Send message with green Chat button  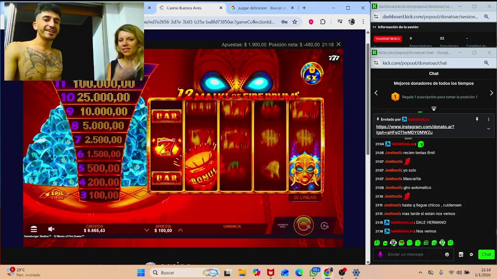(x=487, y=254)
